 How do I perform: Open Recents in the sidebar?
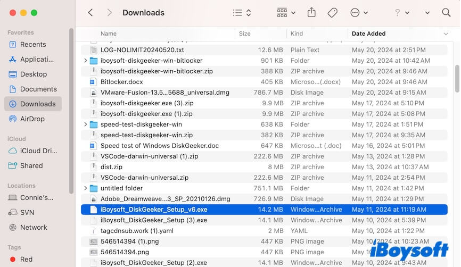[33, 44]
